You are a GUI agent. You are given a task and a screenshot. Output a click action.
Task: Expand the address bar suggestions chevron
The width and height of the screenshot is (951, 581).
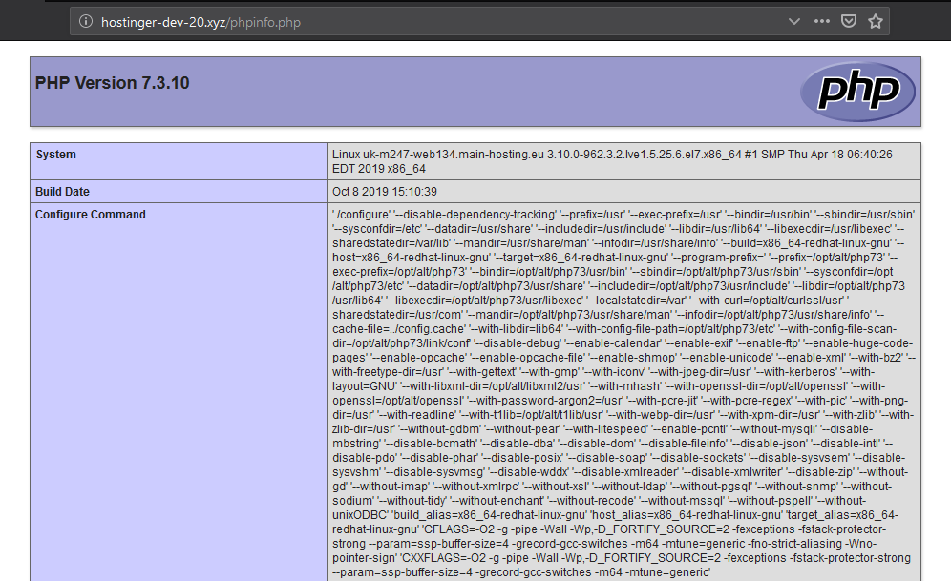794,22
